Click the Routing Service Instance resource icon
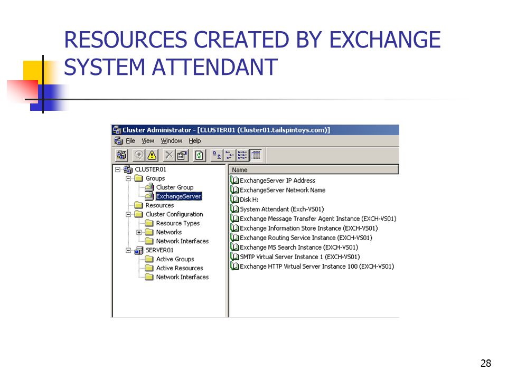Screen dimensions: 507x380 [234, 237]
